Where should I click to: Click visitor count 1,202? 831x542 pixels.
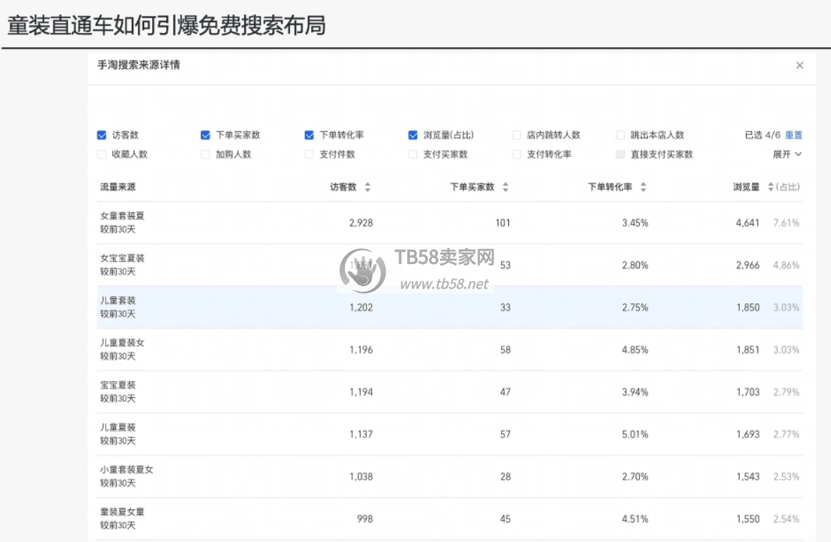click(x=361, y=308)
